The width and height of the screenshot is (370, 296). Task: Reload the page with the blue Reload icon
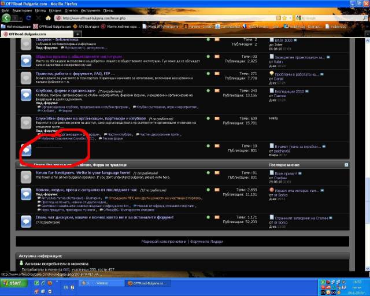coord(29,18)
